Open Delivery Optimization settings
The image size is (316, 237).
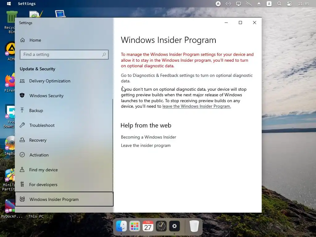pyautogui.click(x=64, y=81)
